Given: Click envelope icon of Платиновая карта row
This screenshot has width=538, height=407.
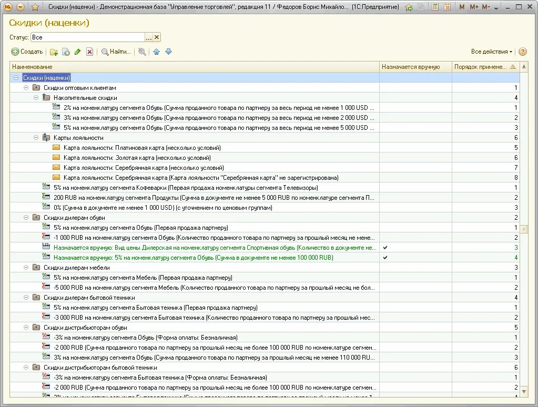Looking at the screenshot, I should tap(56, 148).
